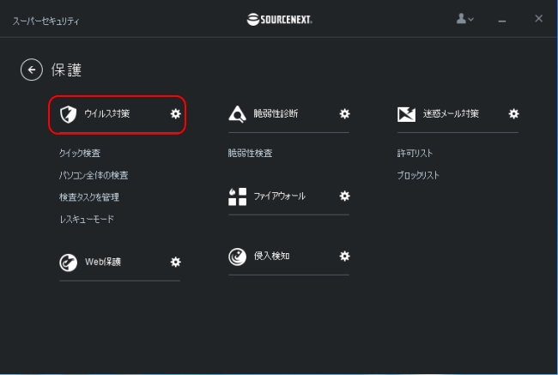Click the ファイアウォール flame grid icon
Viewport: 558px width, 375px height.
point(237,197)
